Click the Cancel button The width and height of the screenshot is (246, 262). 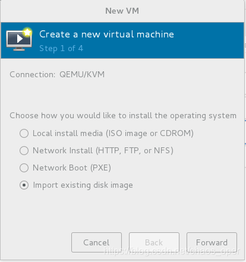tap(96, 242)
